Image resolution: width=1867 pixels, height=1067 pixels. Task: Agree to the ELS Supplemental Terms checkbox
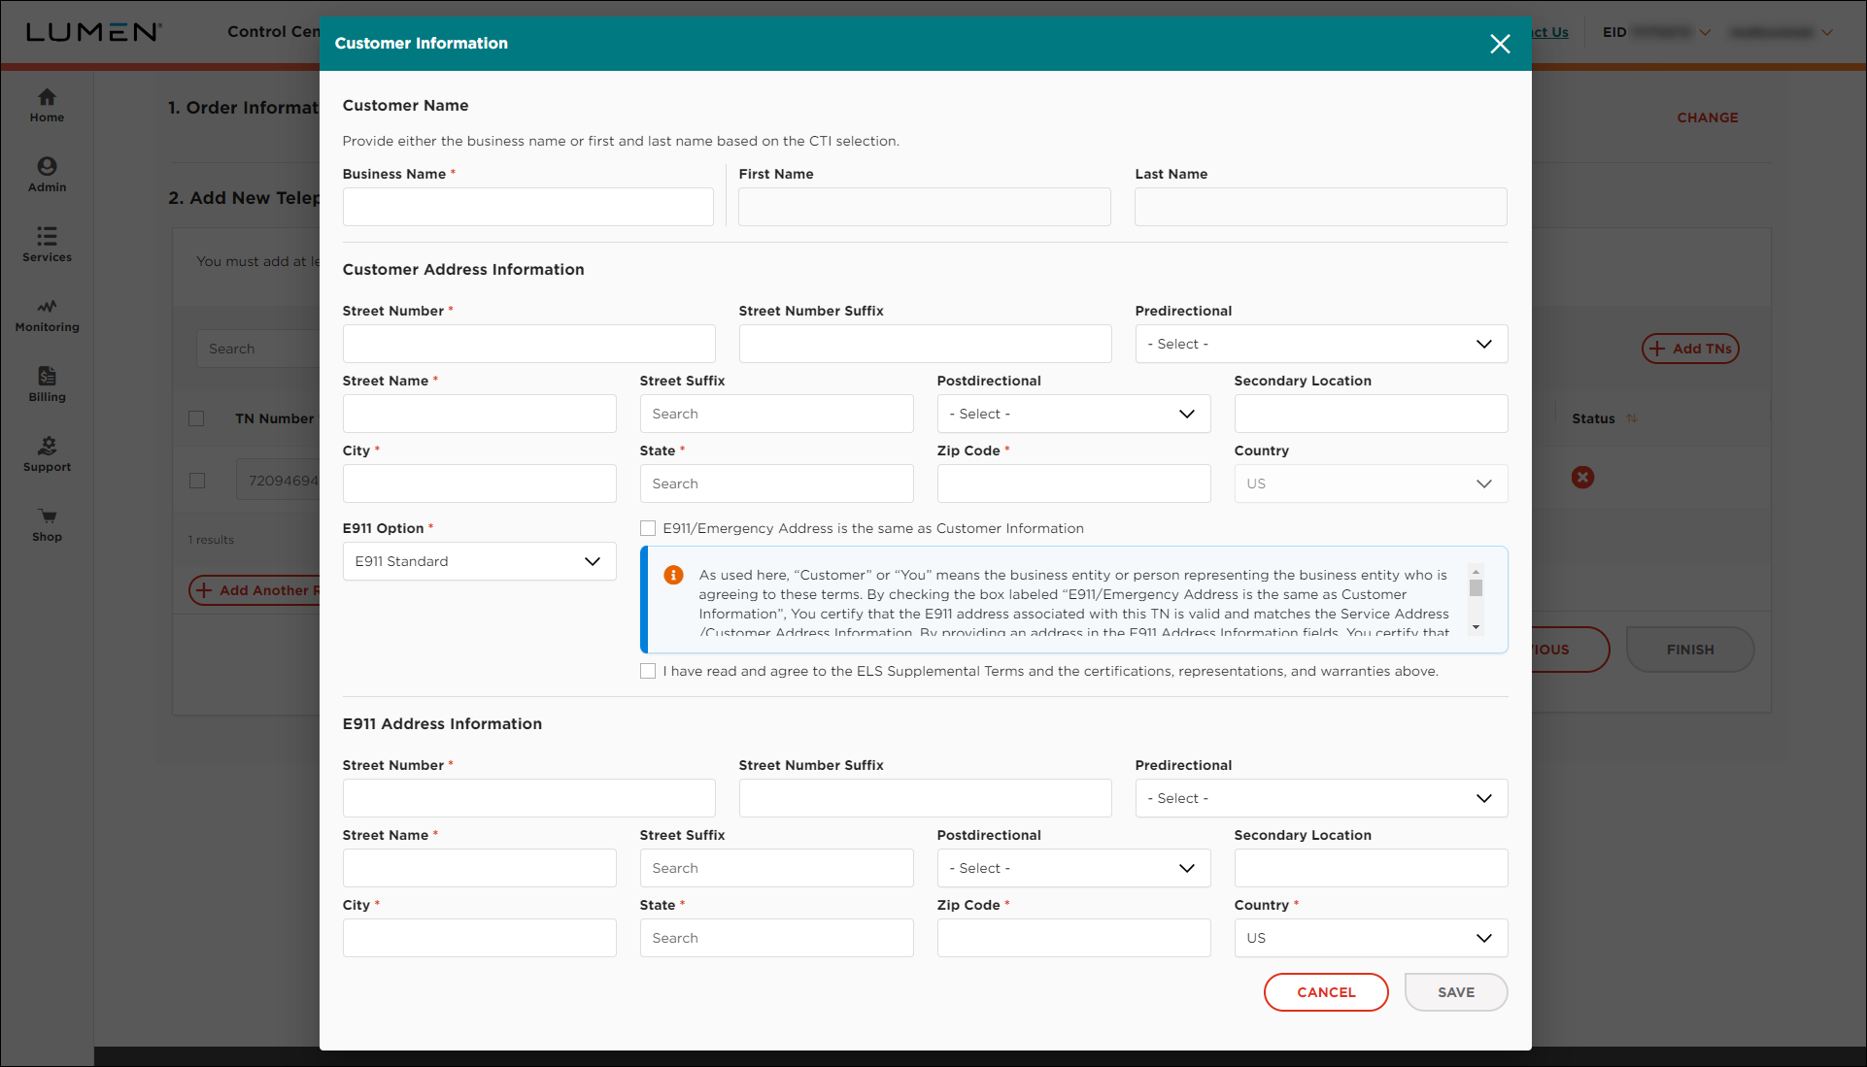tap(648, 670)
